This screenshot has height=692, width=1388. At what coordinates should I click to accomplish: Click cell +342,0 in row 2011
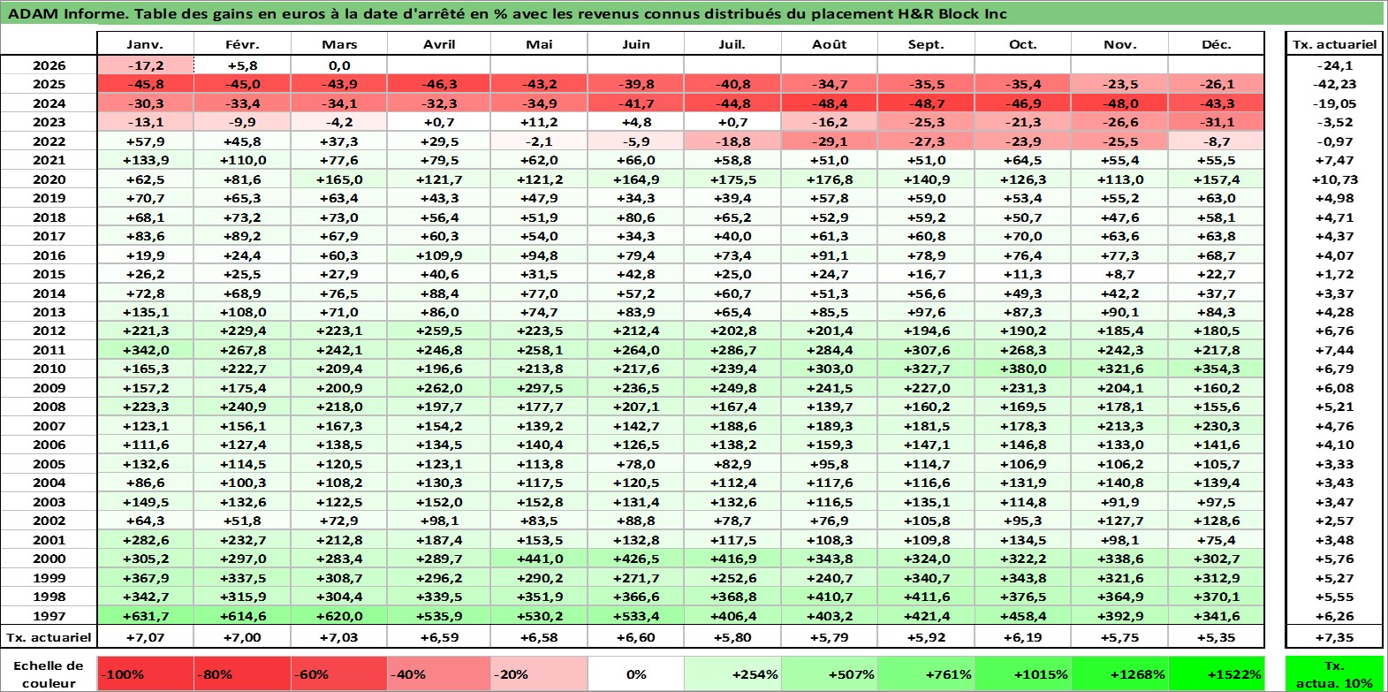[x=145, y=350]
